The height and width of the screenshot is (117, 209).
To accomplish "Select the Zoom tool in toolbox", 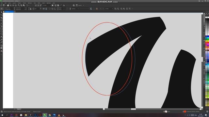I will pos(1,20).
